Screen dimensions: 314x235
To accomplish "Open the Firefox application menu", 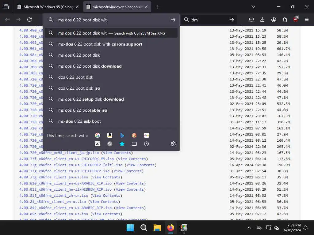I will (x=307, y=20).
